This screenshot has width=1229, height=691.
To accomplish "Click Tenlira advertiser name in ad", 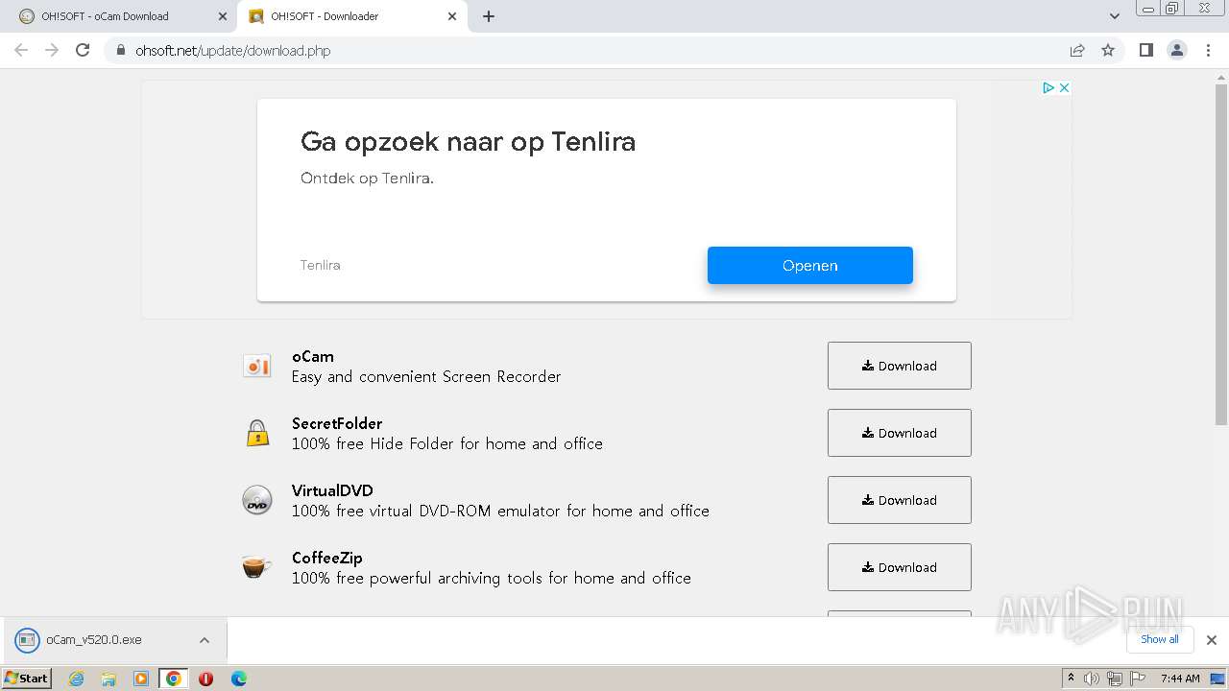I will 321,265.
